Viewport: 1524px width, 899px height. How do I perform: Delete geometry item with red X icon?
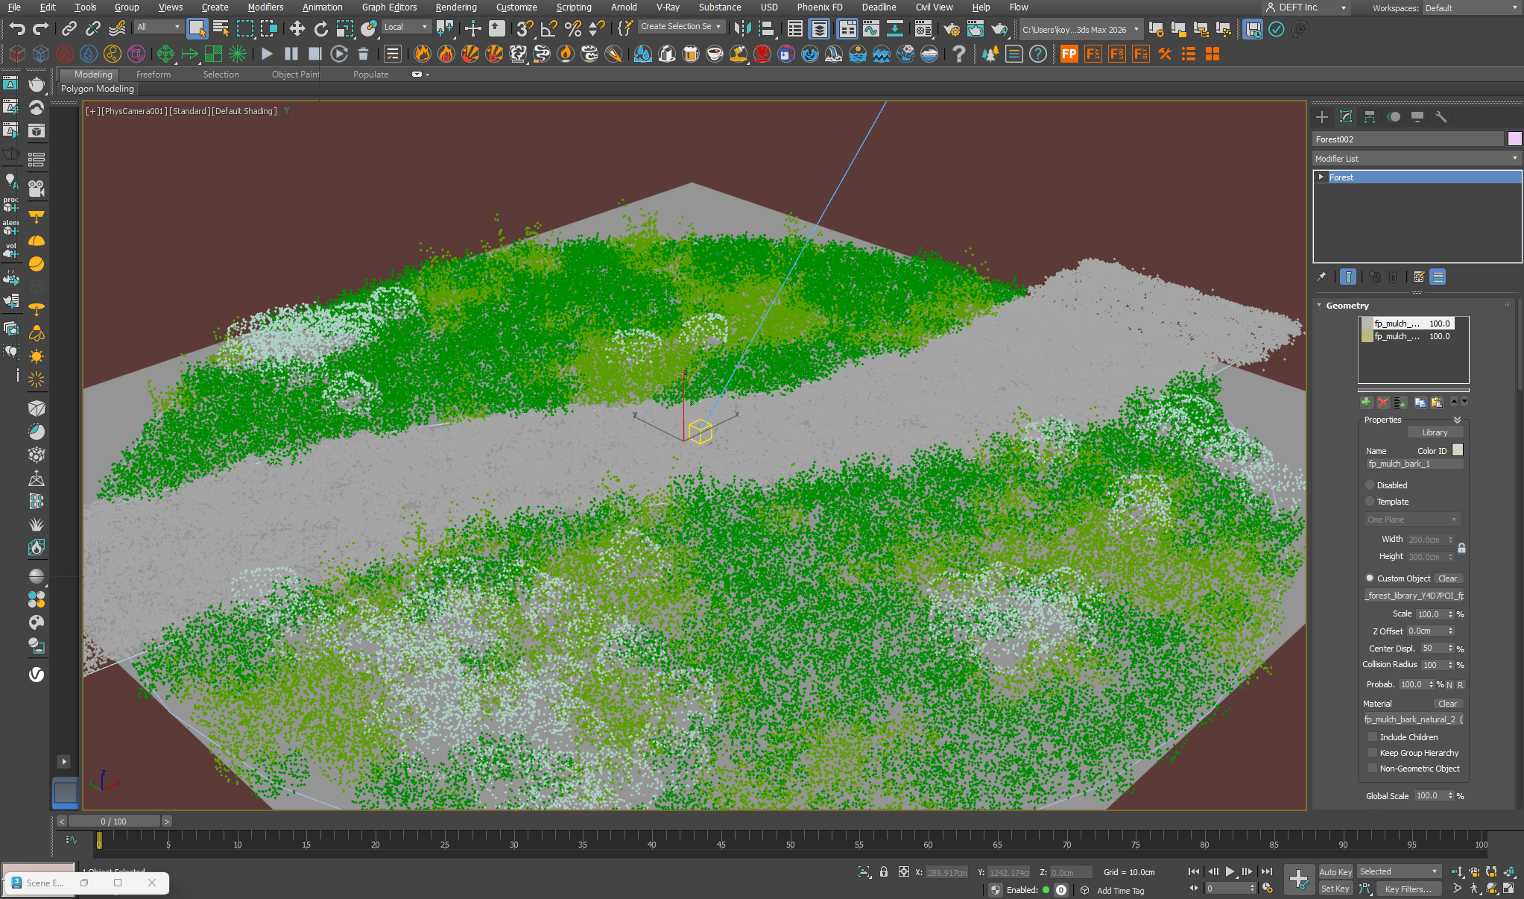pyautogui.click(x=1383, y=403)
